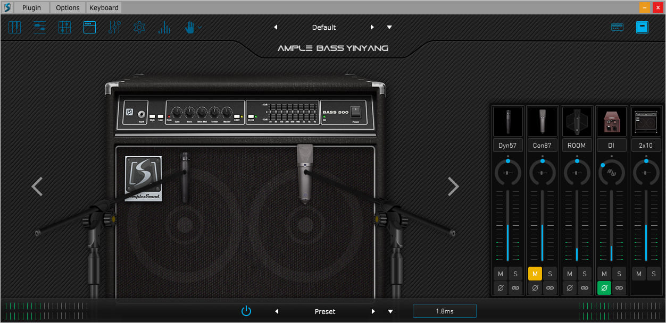Image resolution: width=666 pixels, height=323 pixels.
Task: Go to previous Default preset with left arrow
Action: point(276,27)
